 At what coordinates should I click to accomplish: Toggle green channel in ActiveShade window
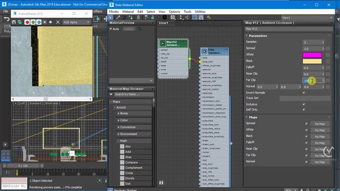(33, 22)
